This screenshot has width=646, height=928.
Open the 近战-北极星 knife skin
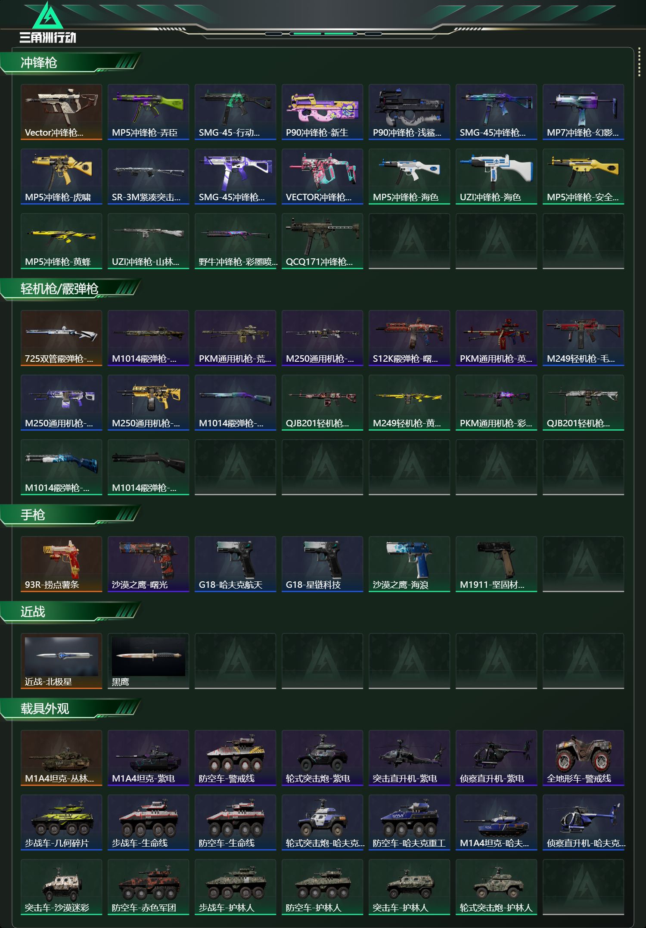61,661
